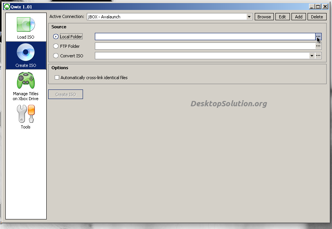Click the Active Connection field text
The height and width of the screenshot is (229, 332).
click(104, 17)
